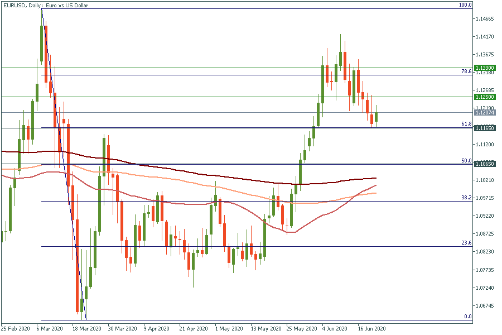Select the 1.06745 price axis label

click(x=483, y=306)
